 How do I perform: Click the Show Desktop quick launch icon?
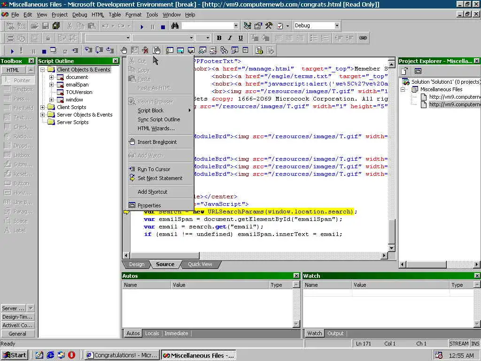tap(39, 355)
